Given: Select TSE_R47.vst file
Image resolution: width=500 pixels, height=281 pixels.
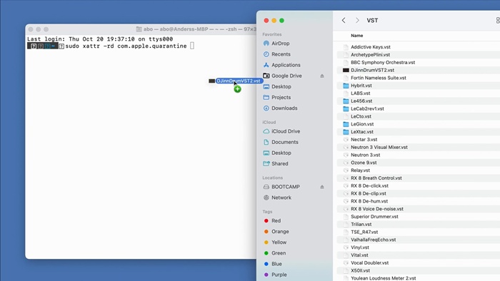Looking at the screenshot, I should [x=364, y=232].
